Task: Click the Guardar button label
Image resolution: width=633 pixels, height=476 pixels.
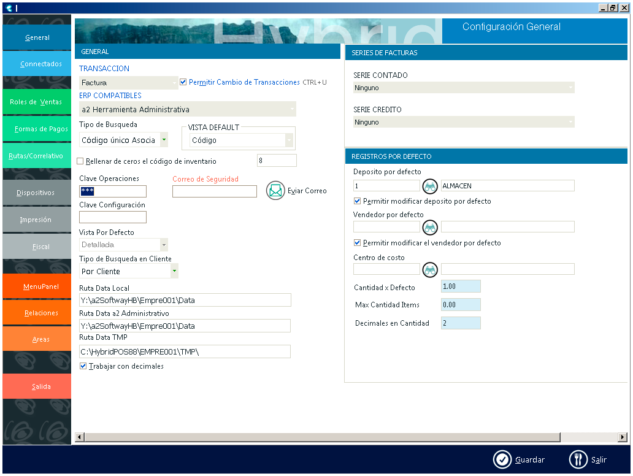Action: [530, 460]
